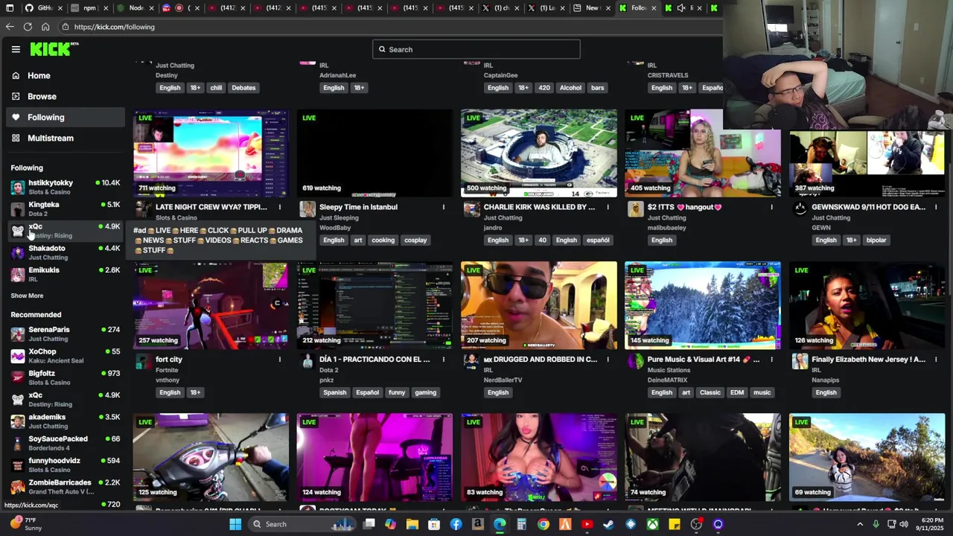
Task: Click the bipolar tag under GEWN
Action: point(876,240)
